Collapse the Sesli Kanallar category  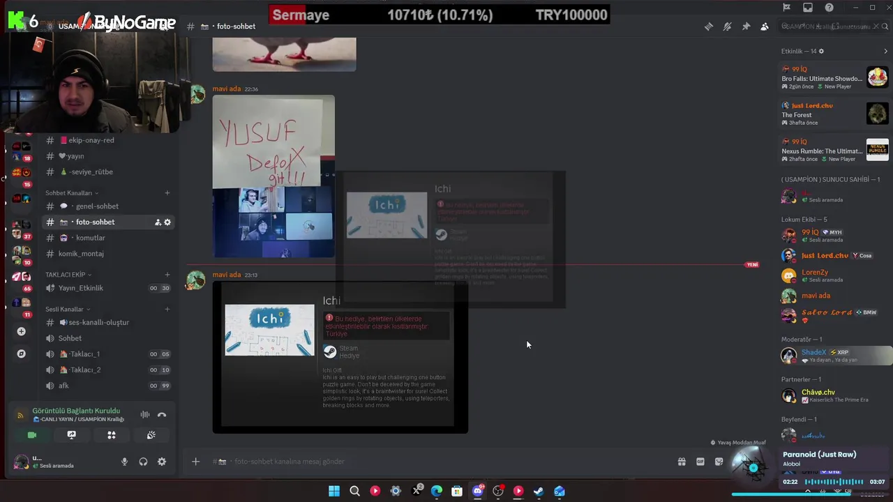[x=68, y=310]
